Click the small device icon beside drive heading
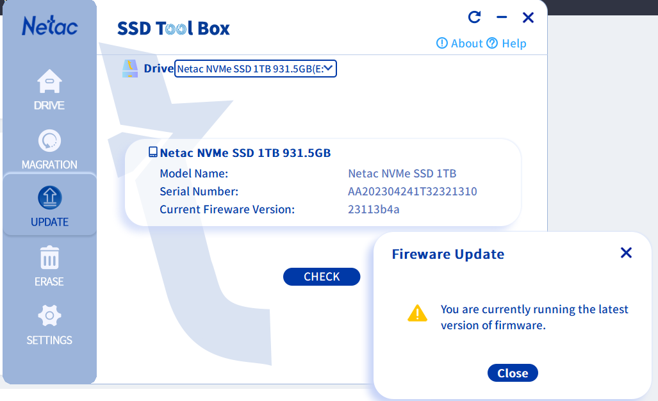This screenshot has width=658, height=401. pos(153,152)
